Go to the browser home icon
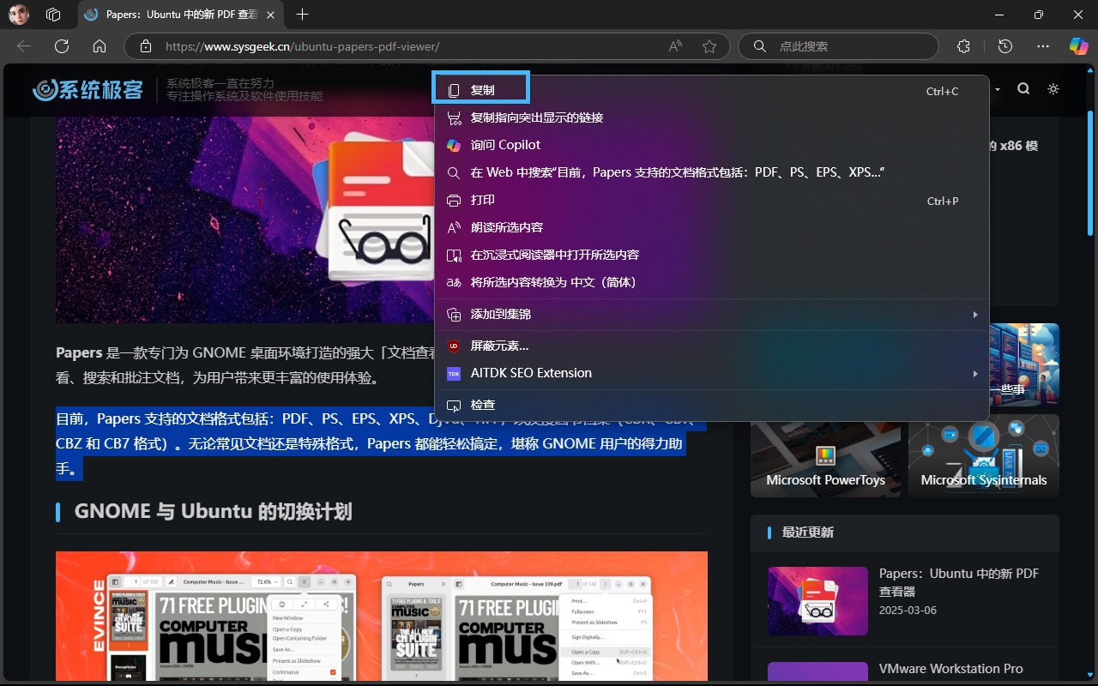1098x686 pixels. 100,46
